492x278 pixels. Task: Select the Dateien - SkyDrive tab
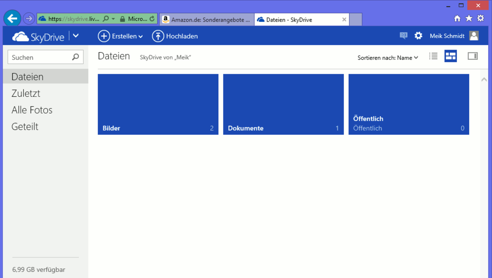pos(301,20)
